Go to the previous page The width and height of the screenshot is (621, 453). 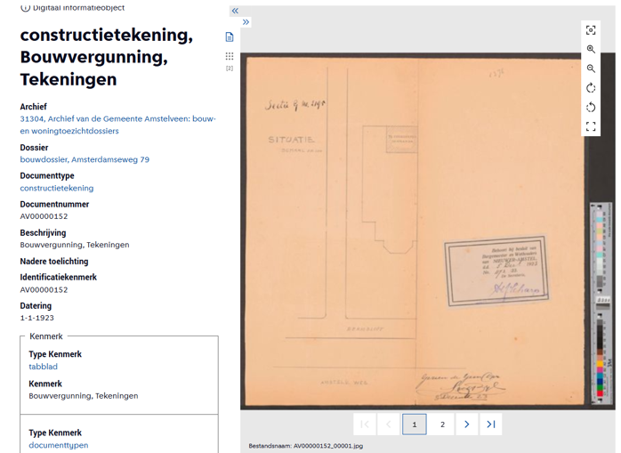[x=389, y=424]
